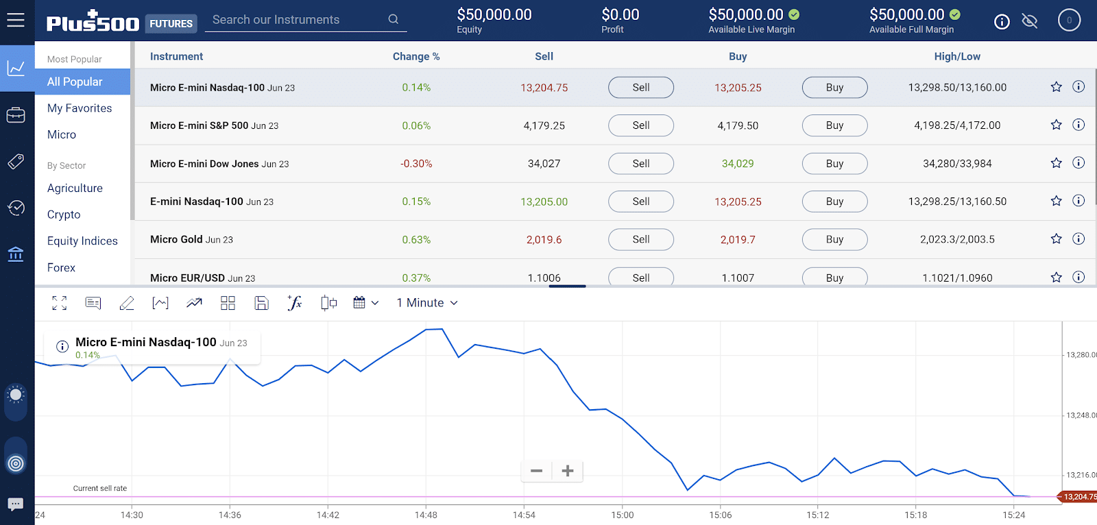Screen dimensions: 1097x525
Task: Buy Micro E-mini Nasdaq-100
Action: (x=834, y=88)
